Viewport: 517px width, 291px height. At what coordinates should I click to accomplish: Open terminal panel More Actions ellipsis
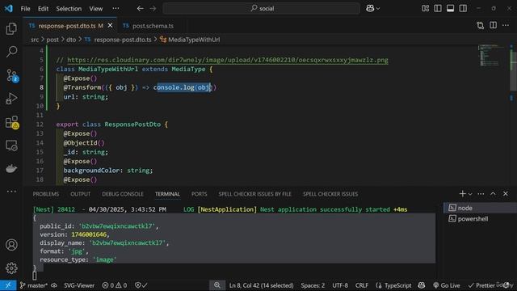pyautogui.click(x=481, y=194)
